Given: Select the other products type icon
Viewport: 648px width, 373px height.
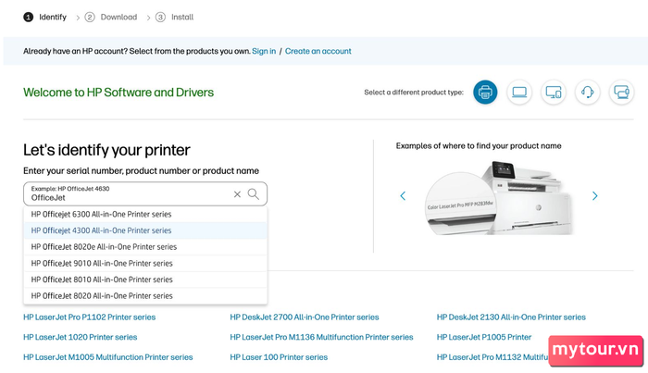Looking at the screenshot, I should [621, 93].
